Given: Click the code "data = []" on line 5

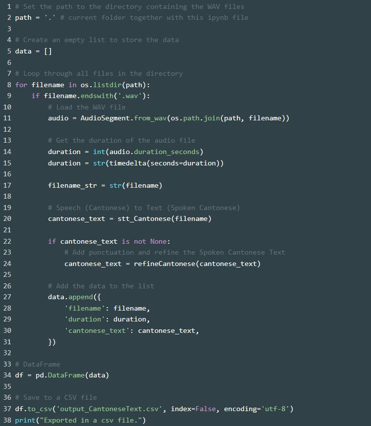Looking at the screenshot, I should pos(33,52).
